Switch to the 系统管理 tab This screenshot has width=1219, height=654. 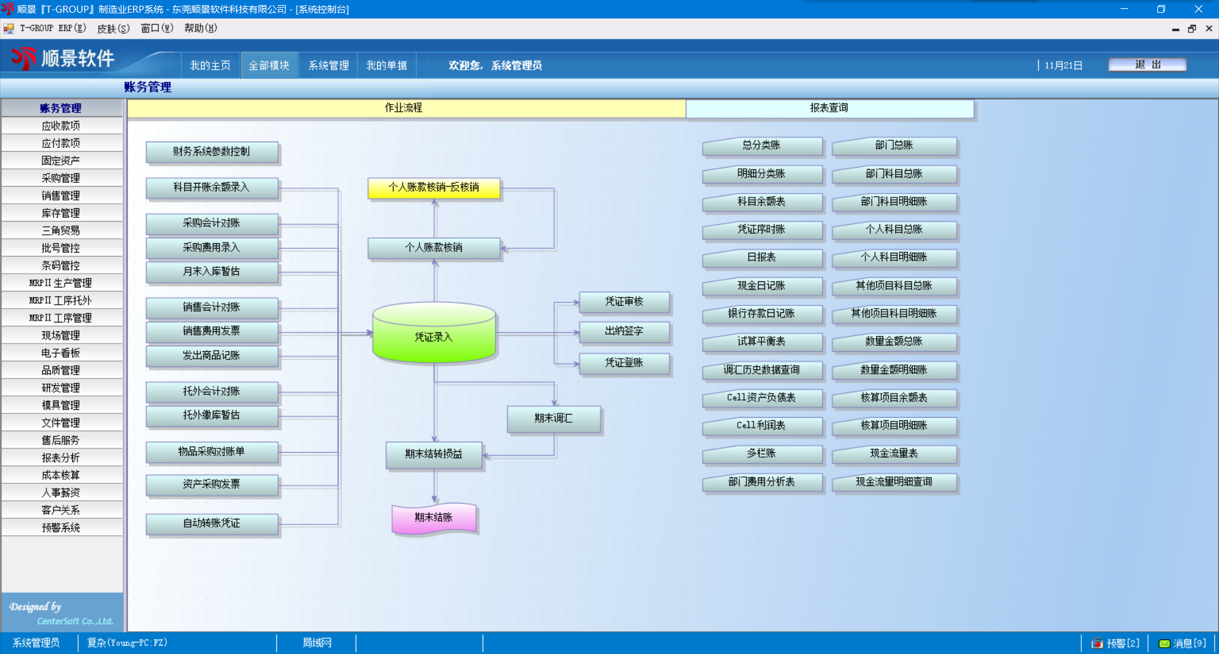(328, 66)
